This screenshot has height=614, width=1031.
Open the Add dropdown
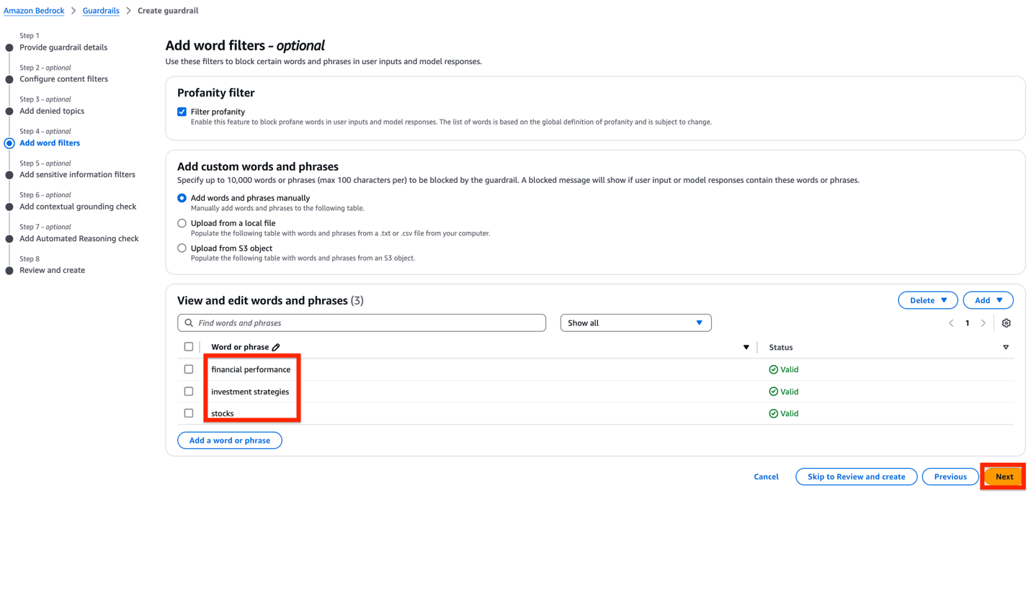(x=988, y=299)
